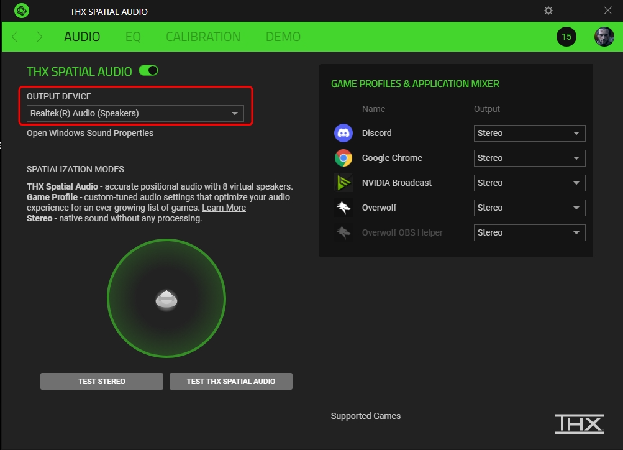
Task: Follow the Learn More link
Action: pyautogui.click(x=224, y=208)
